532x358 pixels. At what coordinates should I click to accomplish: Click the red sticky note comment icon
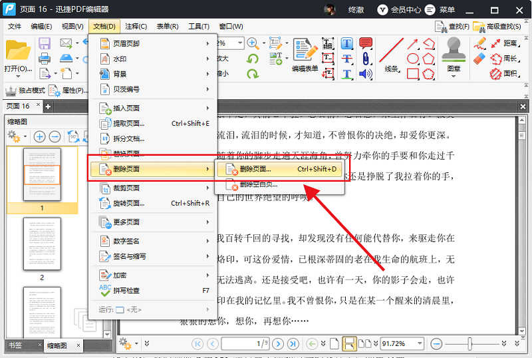tap(365, 43)
